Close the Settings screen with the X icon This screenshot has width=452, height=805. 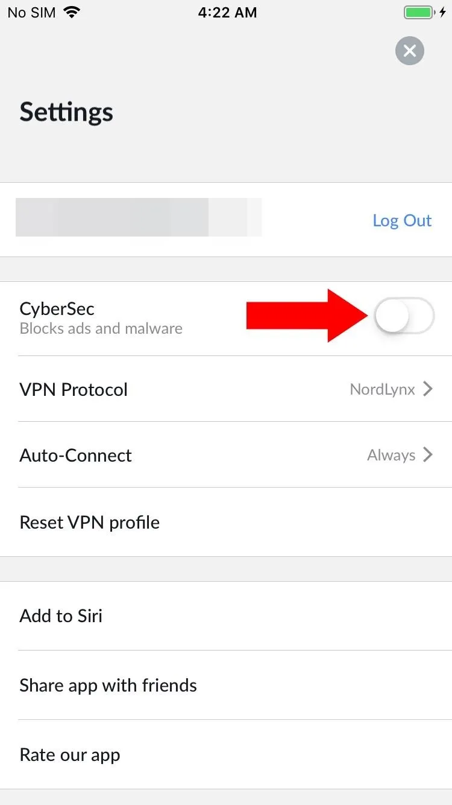click(410, 51)
